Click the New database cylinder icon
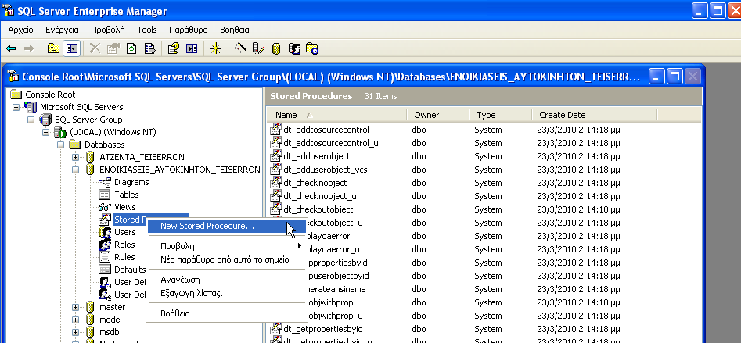Image resolution: width=741 pixels, height=343 pixels. click(x=276, y=48)
